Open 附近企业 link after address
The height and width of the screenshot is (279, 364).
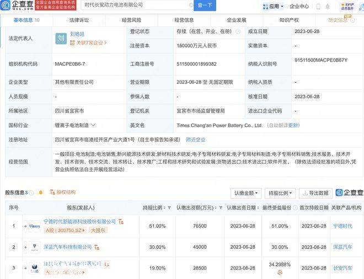click(196, 139)
